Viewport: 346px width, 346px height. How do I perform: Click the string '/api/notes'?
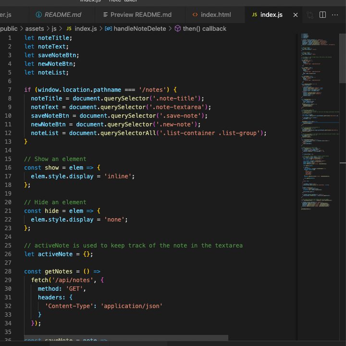(x=73, y=280)
